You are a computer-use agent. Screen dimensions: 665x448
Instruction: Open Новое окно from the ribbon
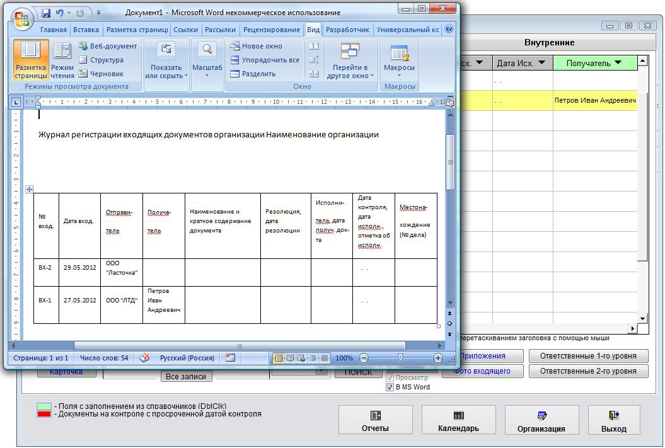click(256, 46)
